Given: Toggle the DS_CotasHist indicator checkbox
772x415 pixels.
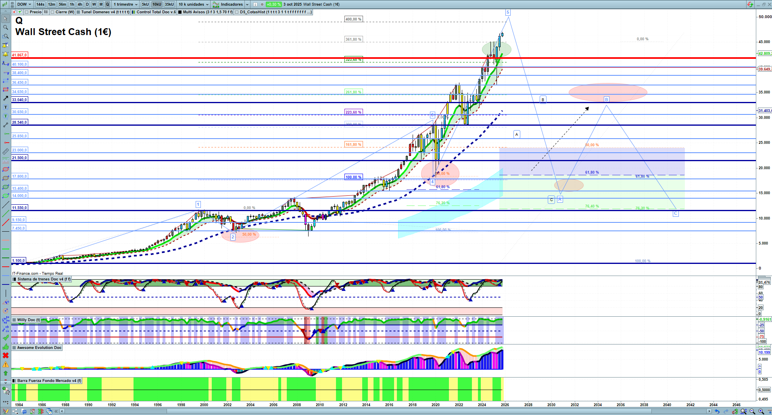Looking at the screenshot, I should pyautogui.click(x=237, y=12).
